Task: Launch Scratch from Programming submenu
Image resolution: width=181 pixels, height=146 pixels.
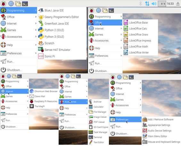Action: [62, 43]
